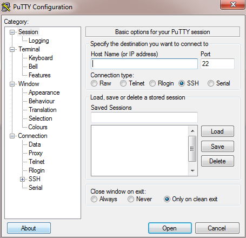Screen dimensions: 246x238
Task: Choose Telnet as connection type
Action: coord(123,83)
